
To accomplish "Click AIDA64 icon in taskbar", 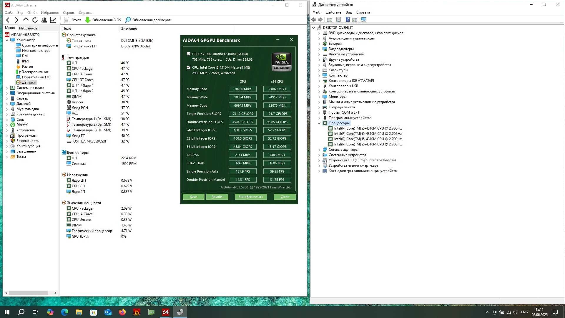I will (x=165, y=312).
